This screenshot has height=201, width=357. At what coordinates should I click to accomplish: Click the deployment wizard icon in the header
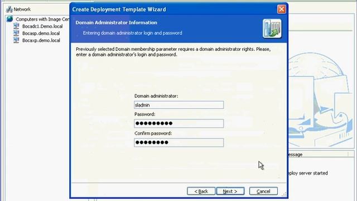[272, 28]
